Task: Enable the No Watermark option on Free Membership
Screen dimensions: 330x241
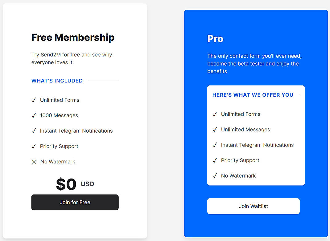Action: (x=34, y=161)
